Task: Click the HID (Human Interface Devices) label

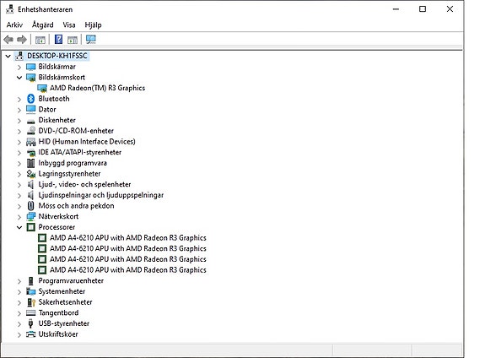Action: coord(87,142)
